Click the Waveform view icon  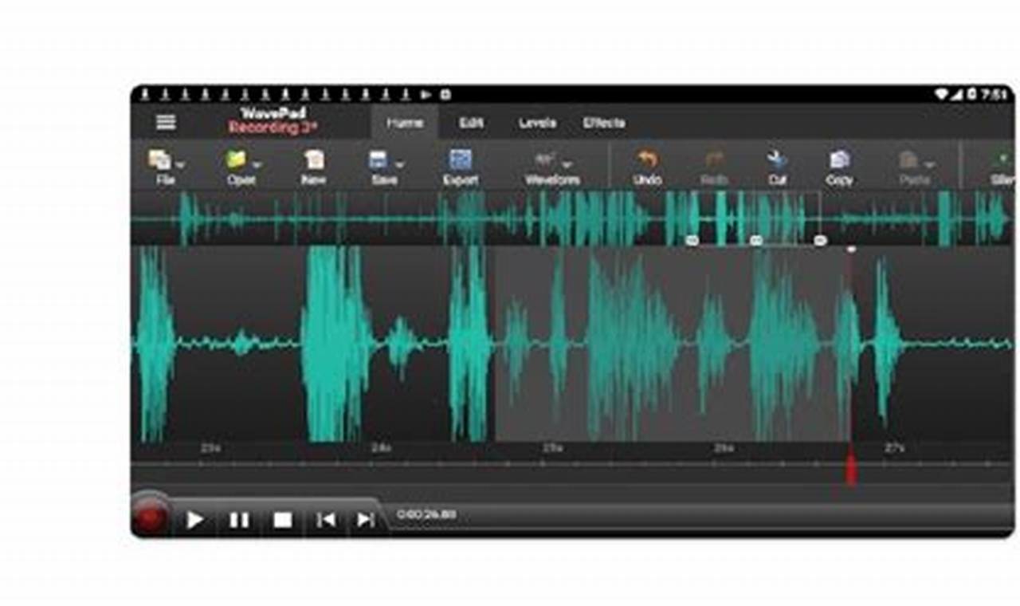coord(545,159)
